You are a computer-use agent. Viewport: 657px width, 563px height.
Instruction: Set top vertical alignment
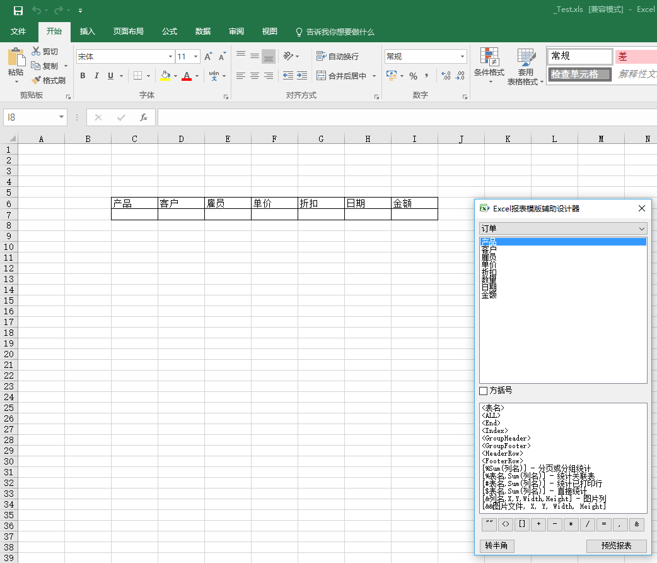coord(240,56)
